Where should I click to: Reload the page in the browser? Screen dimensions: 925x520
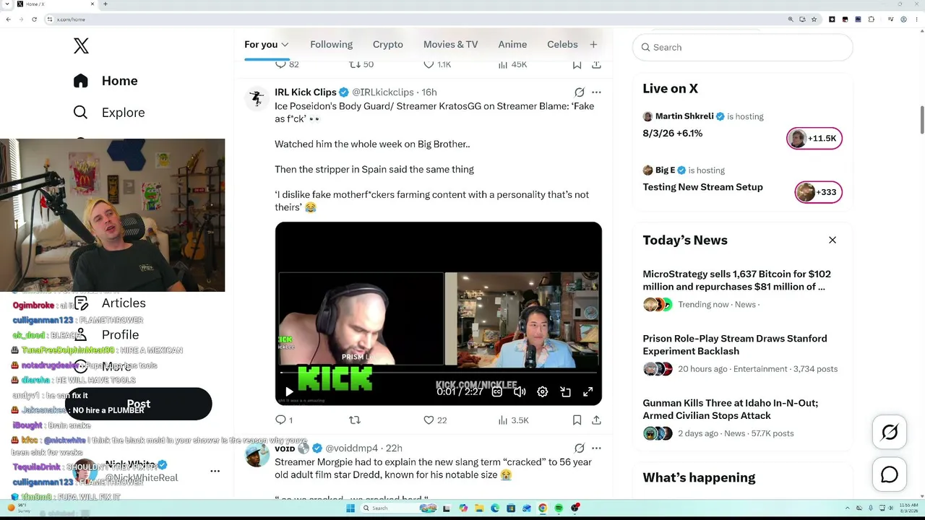tap(34, 19)
